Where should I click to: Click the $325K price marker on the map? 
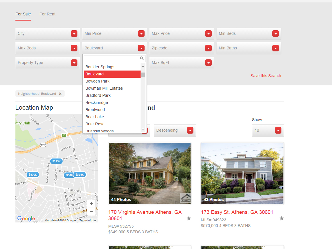[79, 174]
